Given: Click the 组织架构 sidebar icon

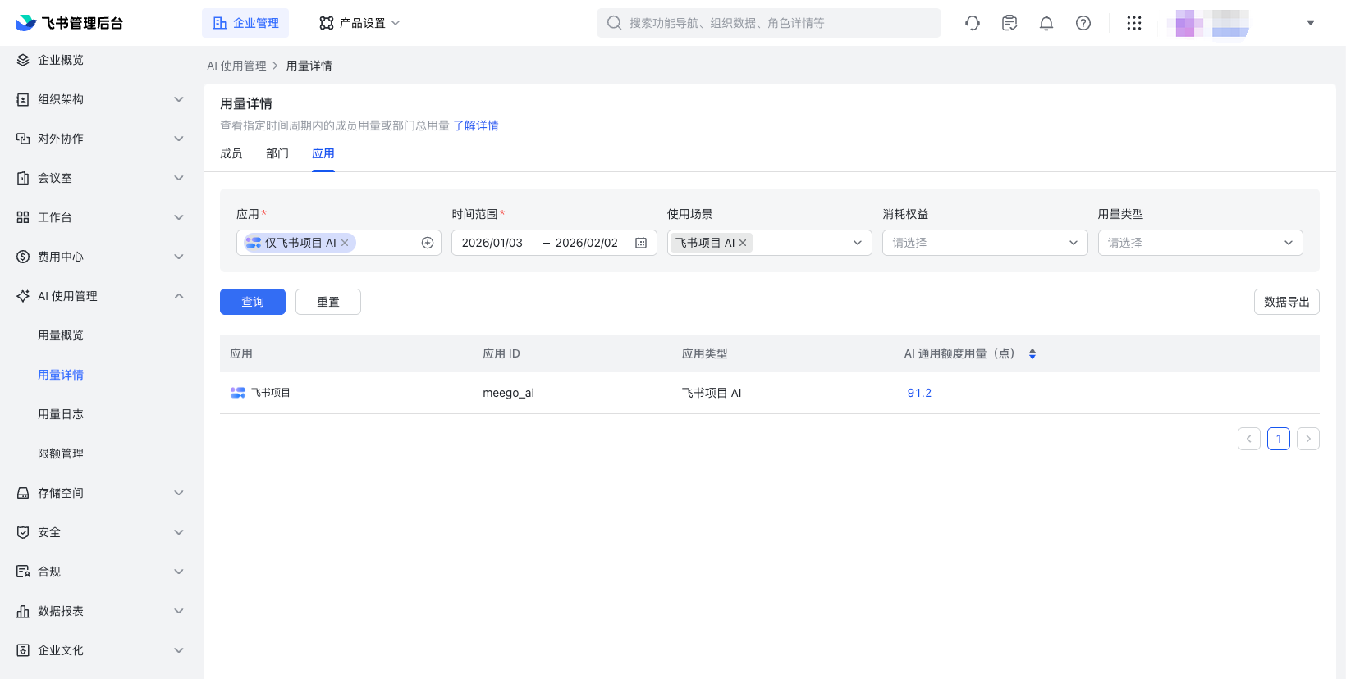Looking at the screenshot, I should coord(23,99).
